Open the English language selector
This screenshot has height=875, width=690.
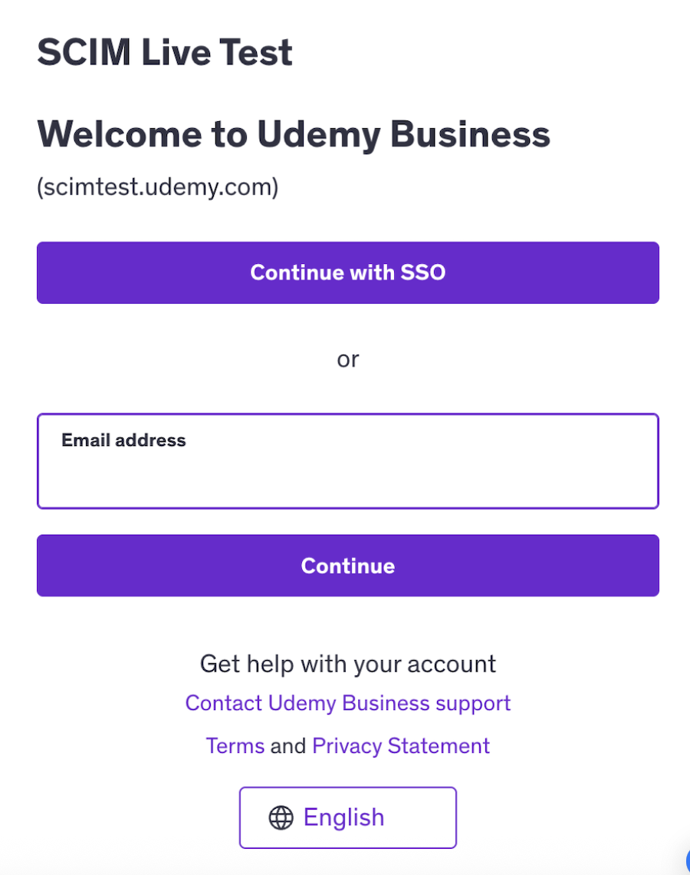[348, 817]
